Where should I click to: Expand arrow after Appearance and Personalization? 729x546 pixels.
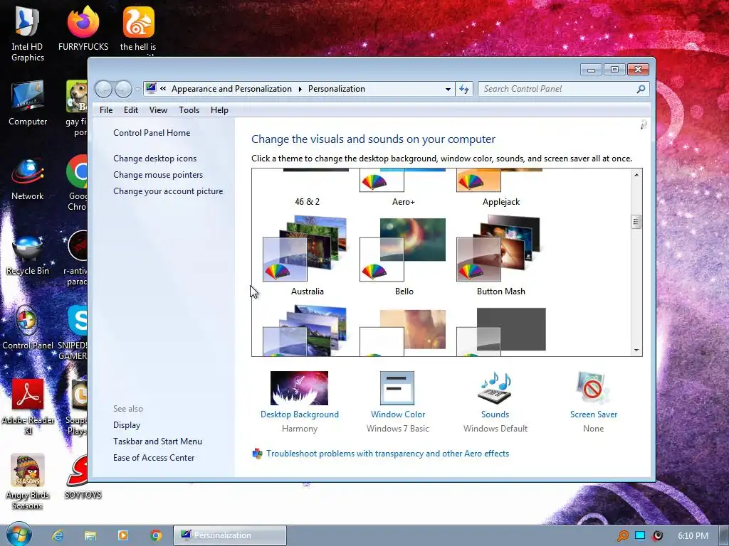(300, 89)
